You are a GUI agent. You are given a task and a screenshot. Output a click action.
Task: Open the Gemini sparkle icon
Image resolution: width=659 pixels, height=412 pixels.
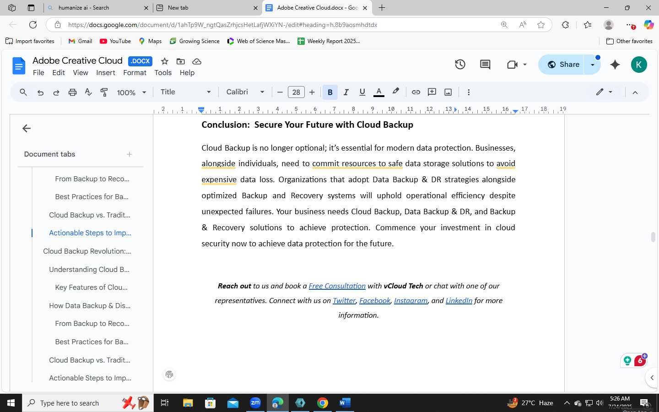615,65
